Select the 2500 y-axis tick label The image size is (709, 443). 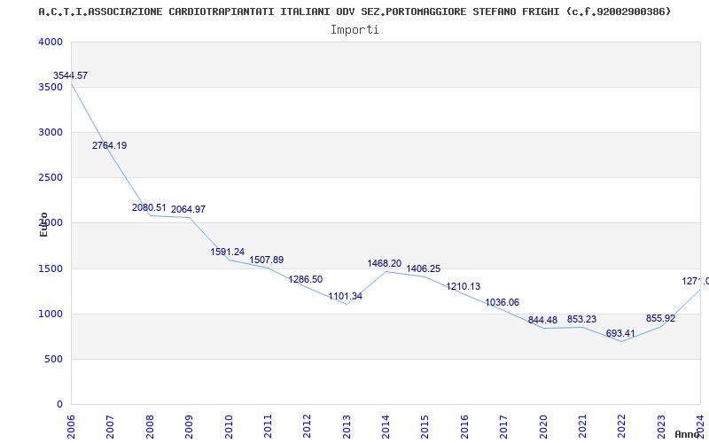point(51,178)
